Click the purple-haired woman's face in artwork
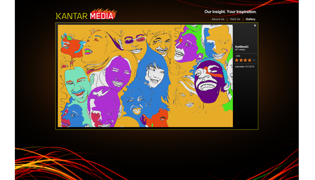 click(x=116, y=72)
